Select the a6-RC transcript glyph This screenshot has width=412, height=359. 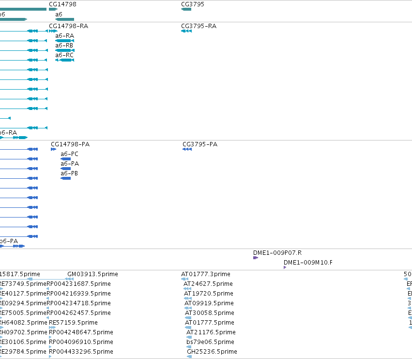65,60
